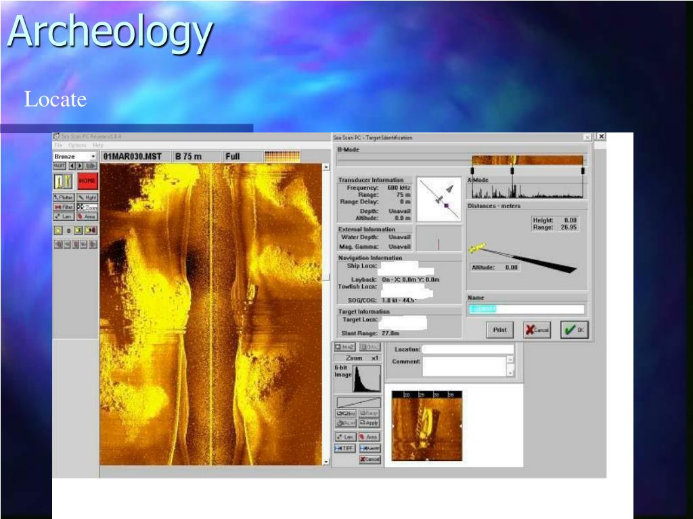693x519 pixels.
Task: Open the File menu in Sea Scan
Action: tap(58, 145)
